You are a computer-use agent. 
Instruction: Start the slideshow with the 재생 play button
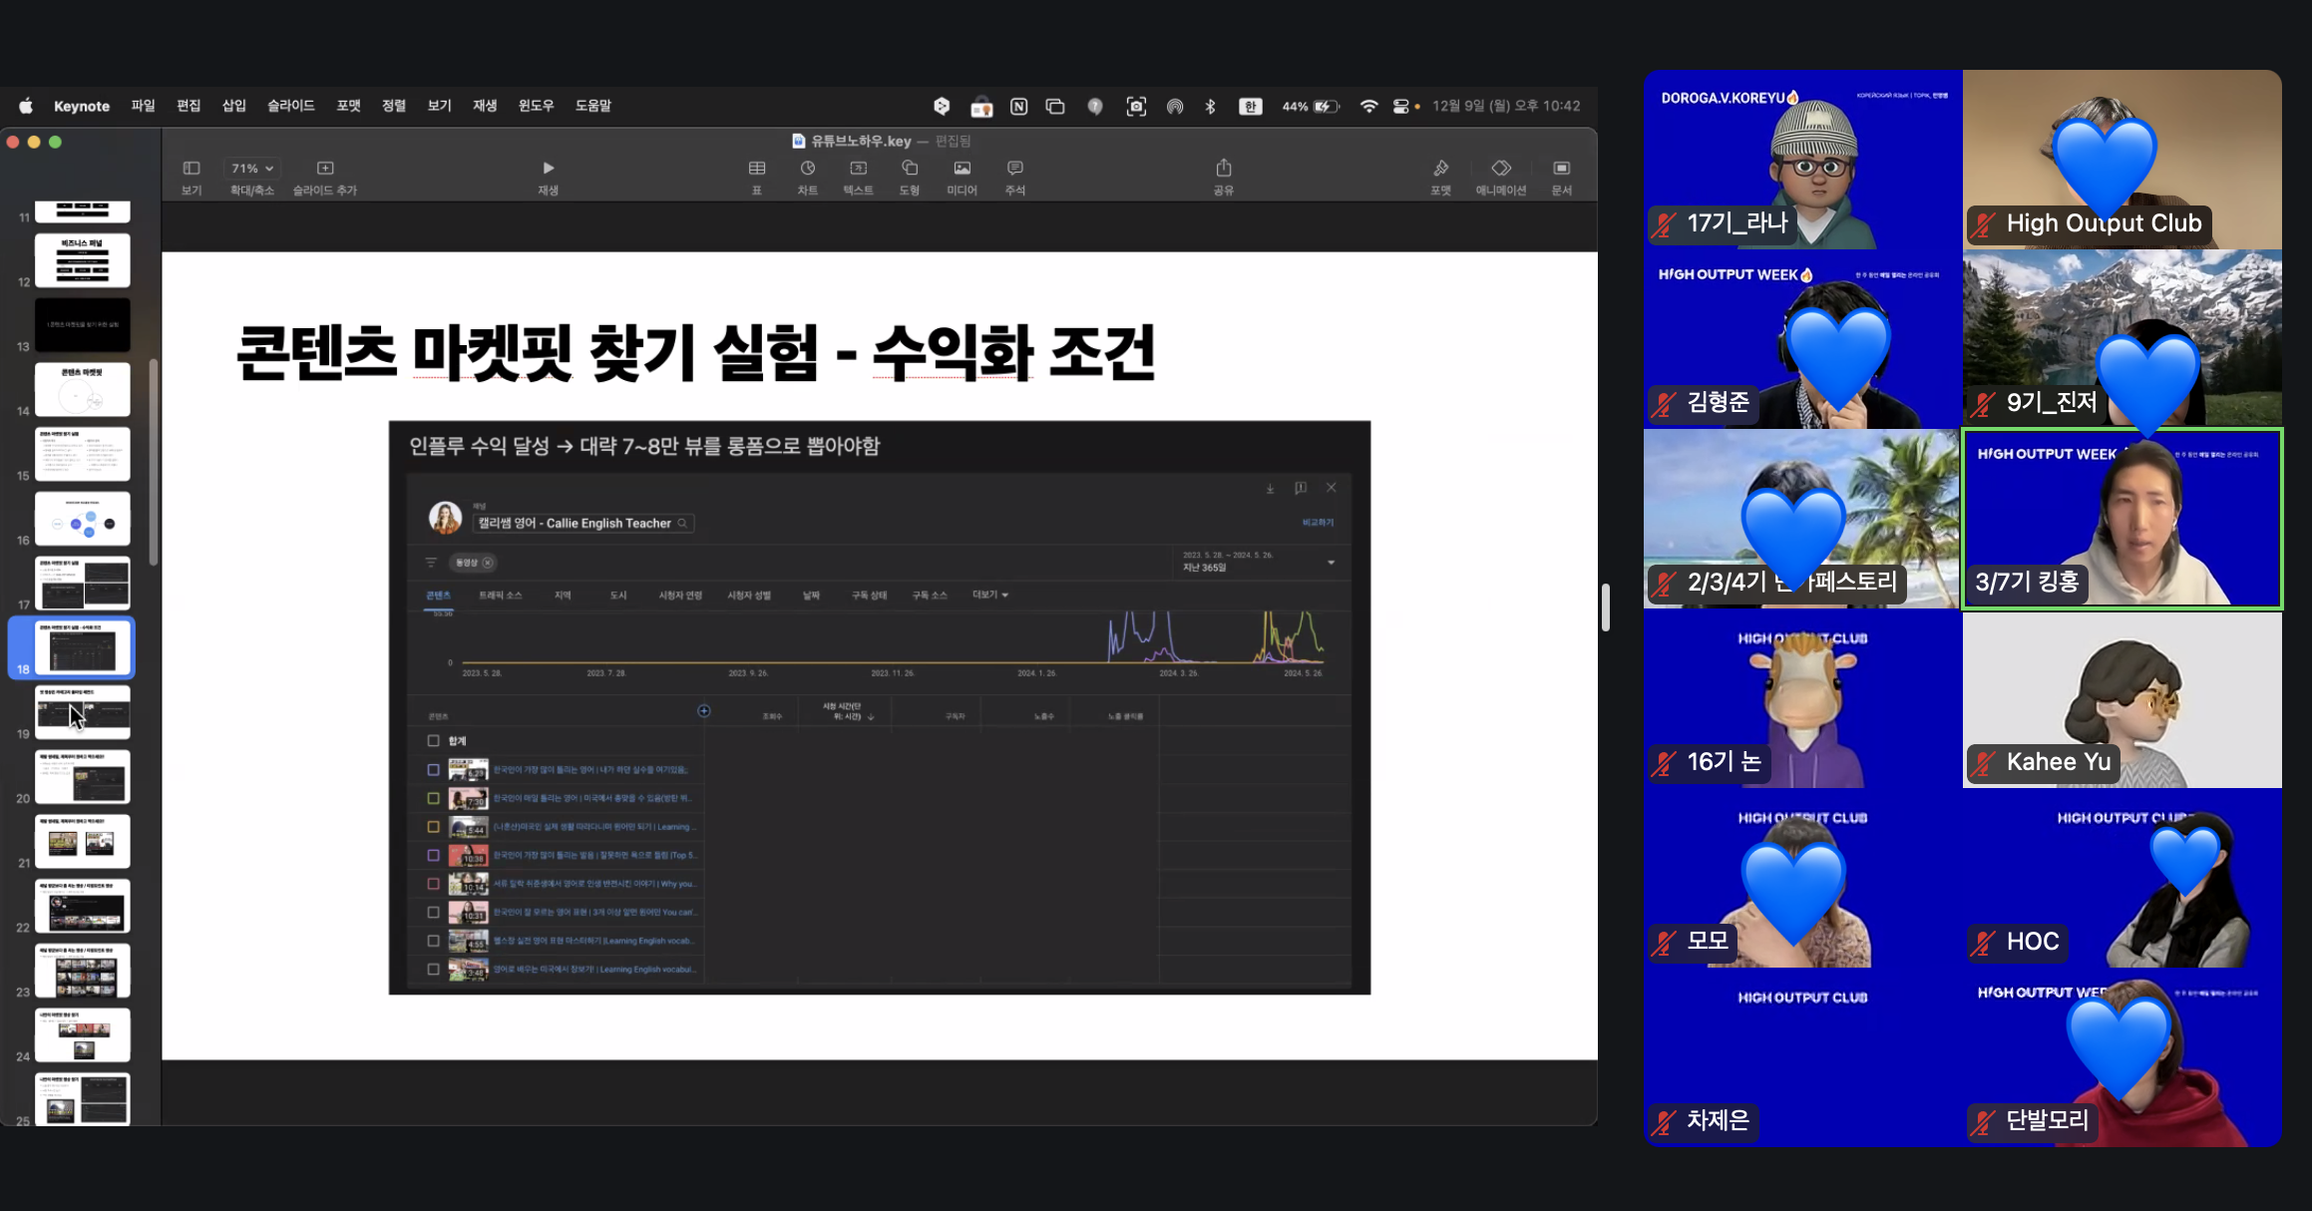coord(548,176)
